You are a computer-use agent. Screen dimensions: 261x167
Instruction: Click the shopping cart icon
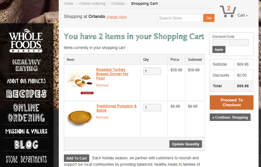pyautogui.click(x=228, y=12)
